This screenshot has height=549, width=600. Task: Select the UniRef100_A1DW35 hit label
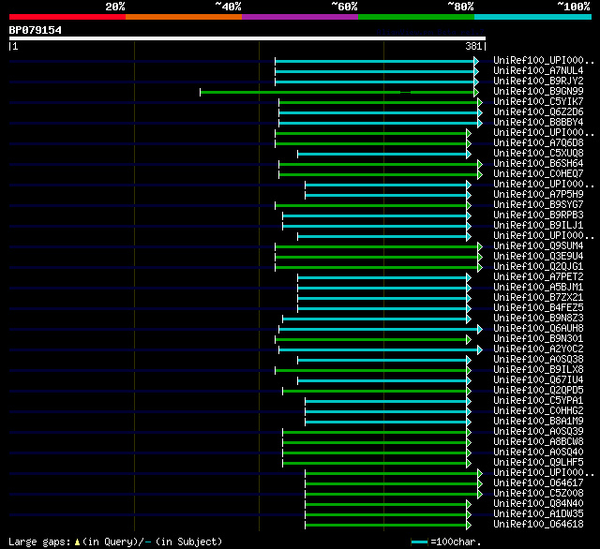coord(538,514)
